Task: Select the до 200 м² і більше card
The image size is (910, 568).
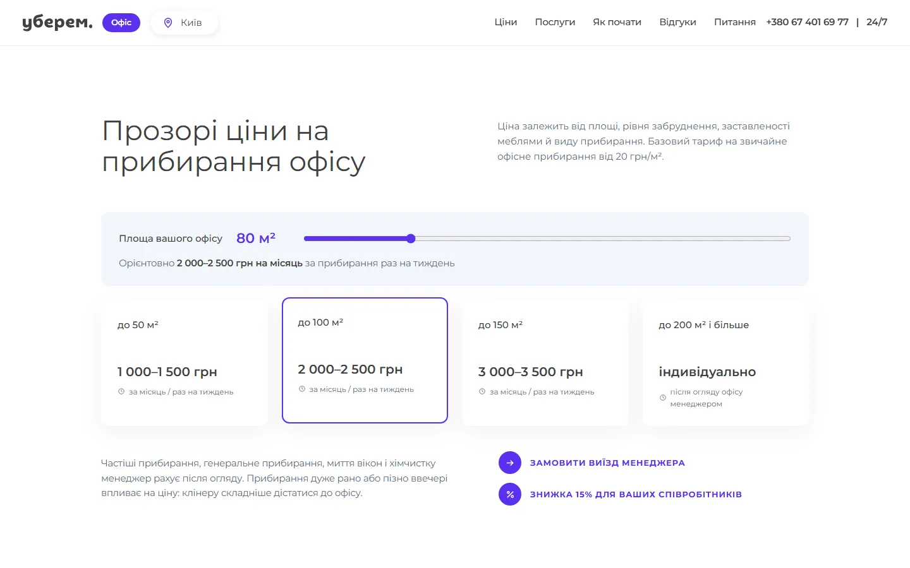Action: 725,362
